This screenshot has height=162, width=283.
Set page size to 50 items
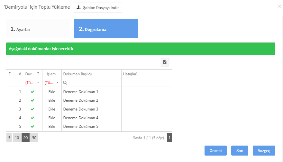34,138
